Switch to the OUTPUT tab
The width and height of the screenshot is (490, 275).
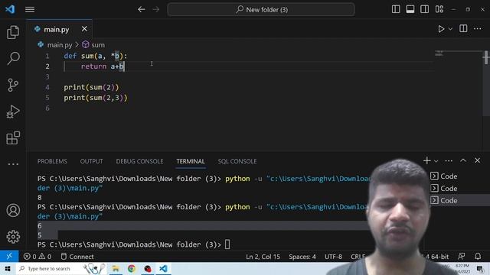point(91,161)
